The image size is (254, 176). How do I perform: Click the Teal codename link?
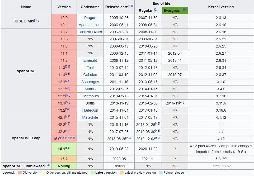click(x=90, y=68)
